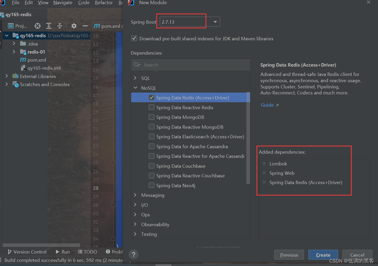The width and height of the screenshot is (378, 266).
Task: Click the Collapse All icon in Project toolbar
Action: tap(60, 26)
